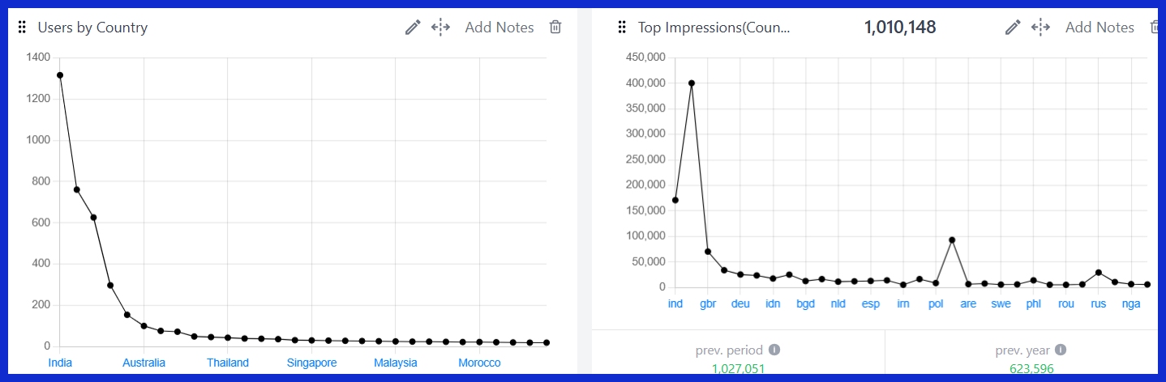Edit the Users by Country widget
The height and width of the screenshot is (382, 1166).
click(x=413, y=28)
